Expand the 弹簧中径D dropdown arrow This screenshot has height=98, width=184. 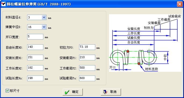(x=44, y=27)
